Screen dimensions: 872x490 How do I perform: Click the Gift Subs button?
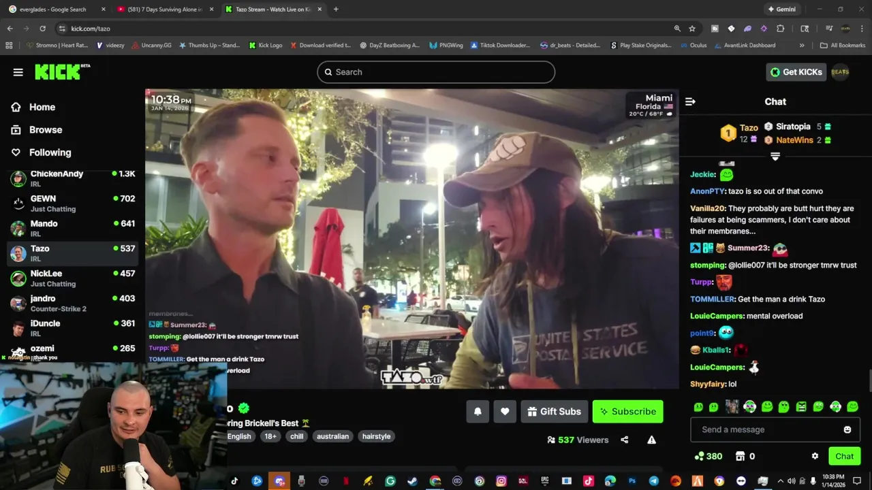click(x=555, y=412)
